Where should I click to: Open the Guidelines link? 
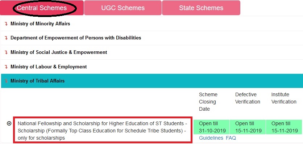211,138
